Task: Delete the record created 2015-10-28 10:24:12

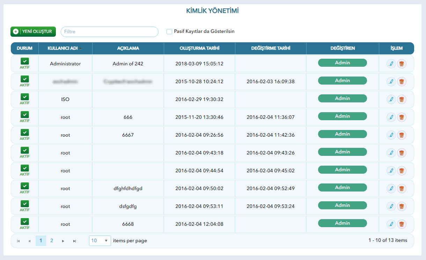Action: [x=402, y=81]
